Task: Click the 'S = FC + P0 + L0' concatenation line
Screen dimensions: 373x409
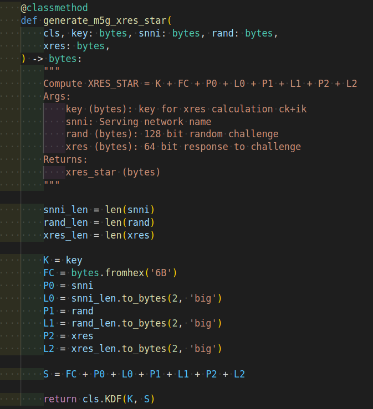Action: 144,374
